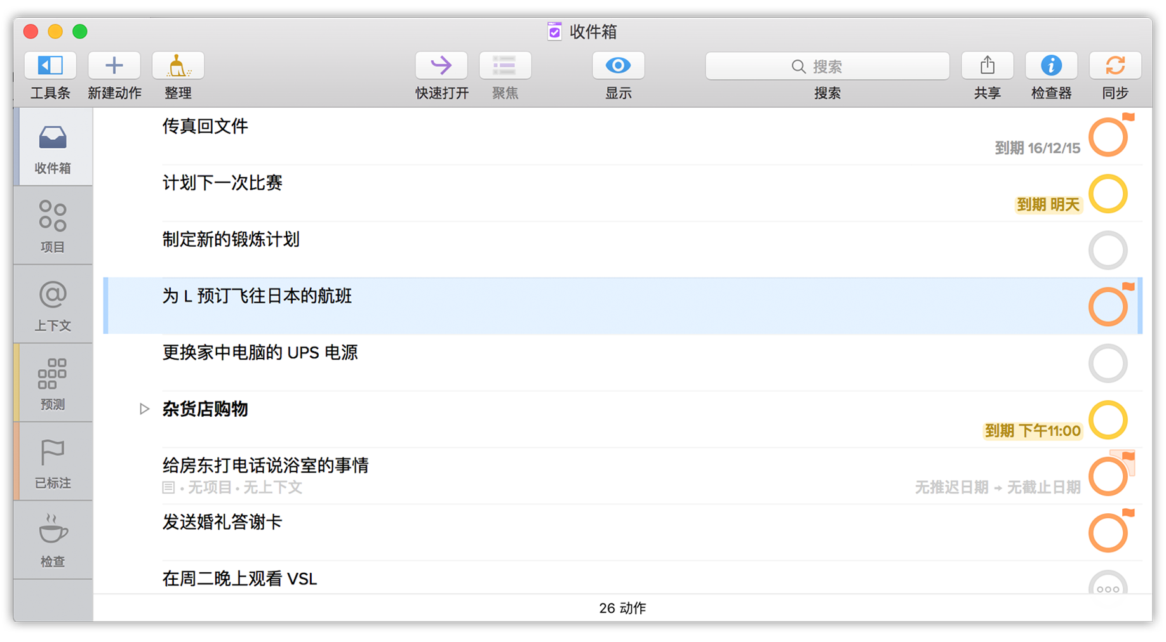This screenshot has width=1166, height=642.
Task: Select 制定新的锻炼计划 item text
Action: point(231,239)
